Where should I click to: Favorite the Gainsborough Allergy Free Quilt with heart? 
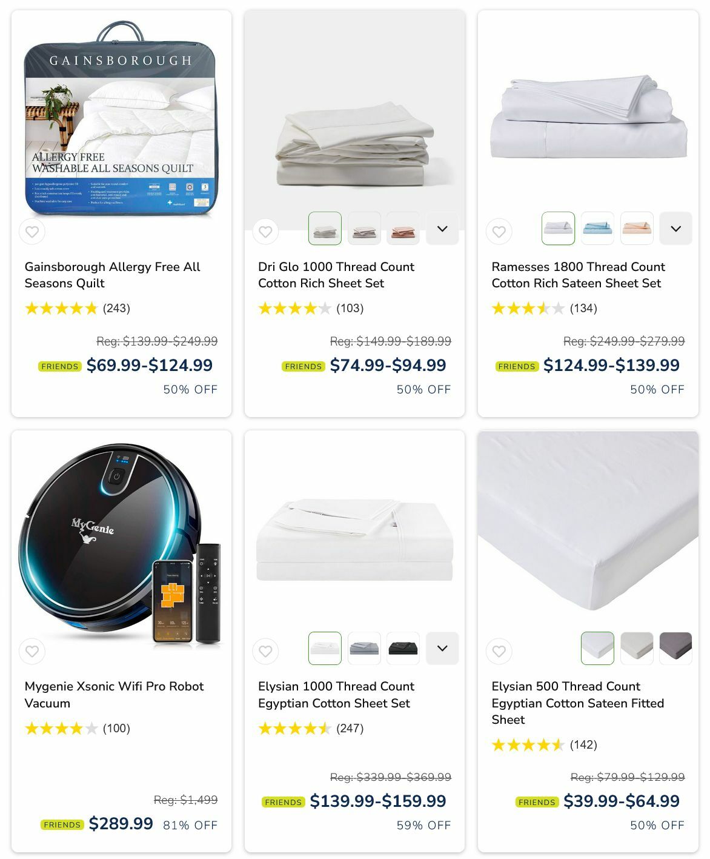(x=32, y=232)
